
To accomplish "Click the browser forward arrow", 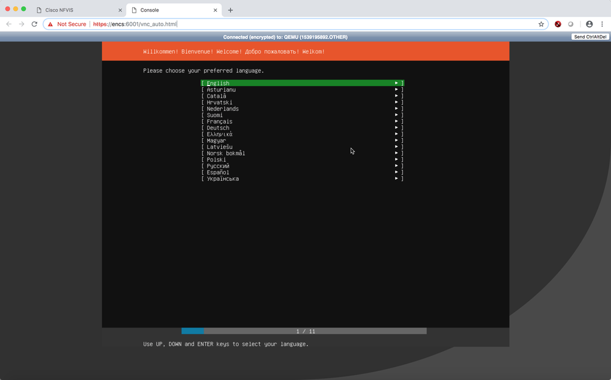I will point(21,24).
